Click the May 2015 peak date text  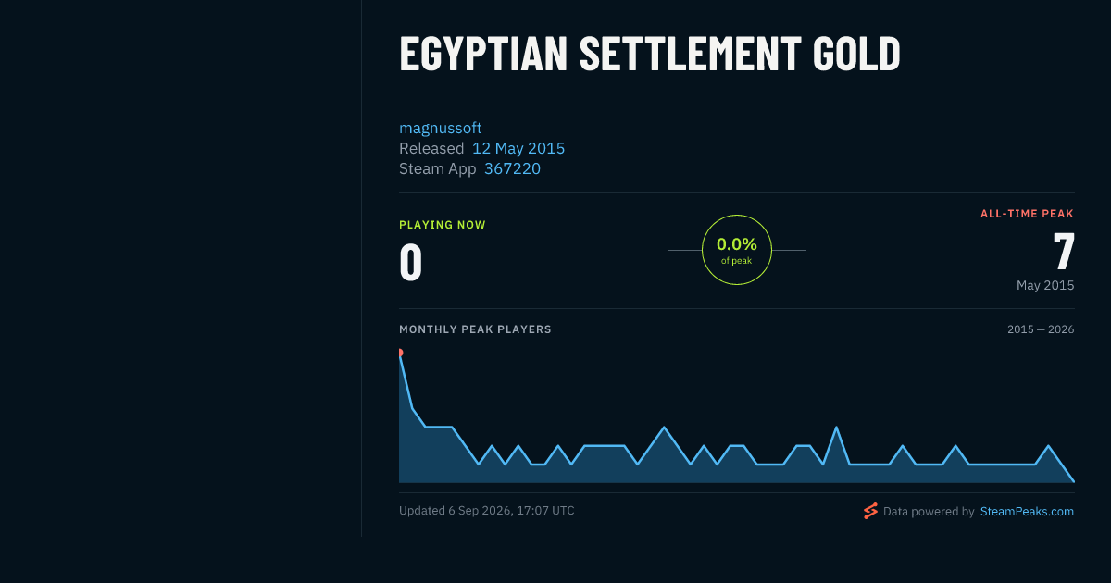point(1045,285)
